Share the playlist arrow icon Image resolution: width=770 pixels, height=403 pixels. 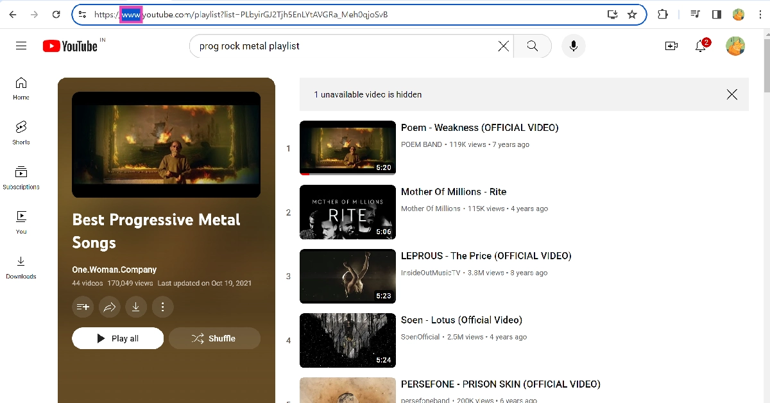(110, 307)
